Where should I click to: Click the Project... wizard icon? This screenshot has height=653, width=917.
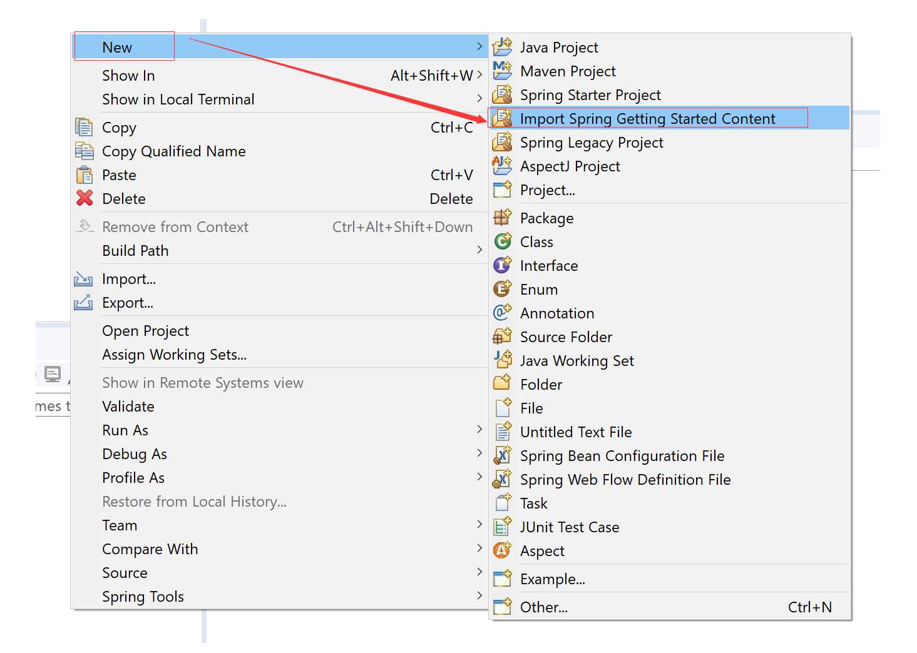[502, 190]
